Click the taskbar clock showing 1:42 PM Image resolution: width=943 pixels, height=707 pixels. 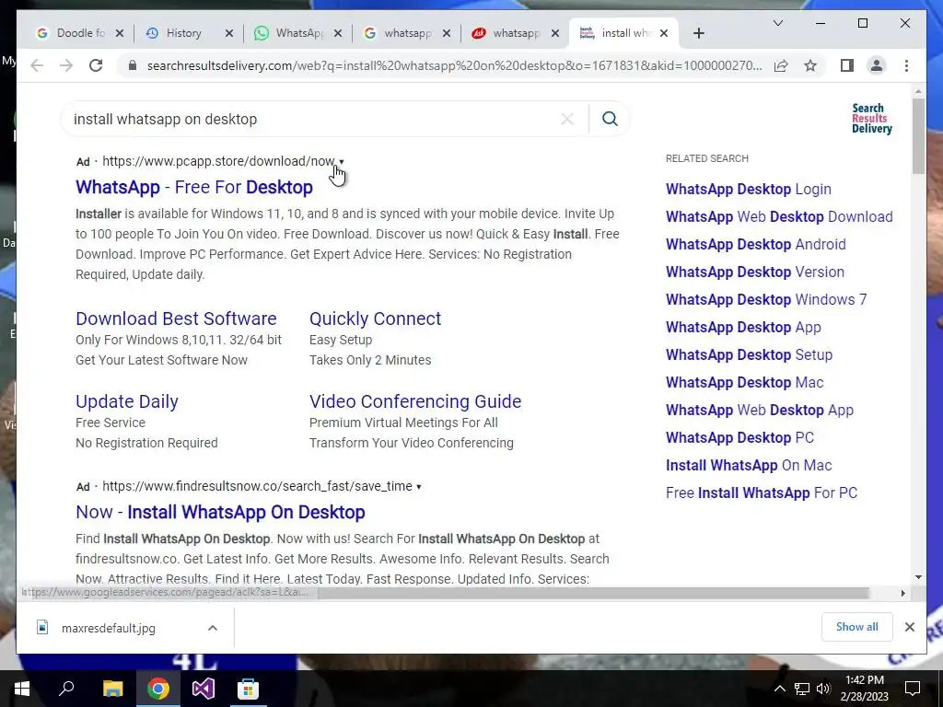(864, 689)
